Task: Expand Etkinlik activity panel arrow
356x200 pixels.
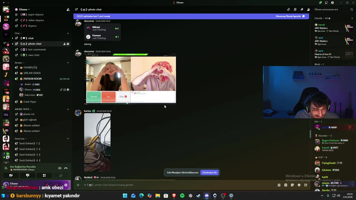Action: tap(352, 18)
